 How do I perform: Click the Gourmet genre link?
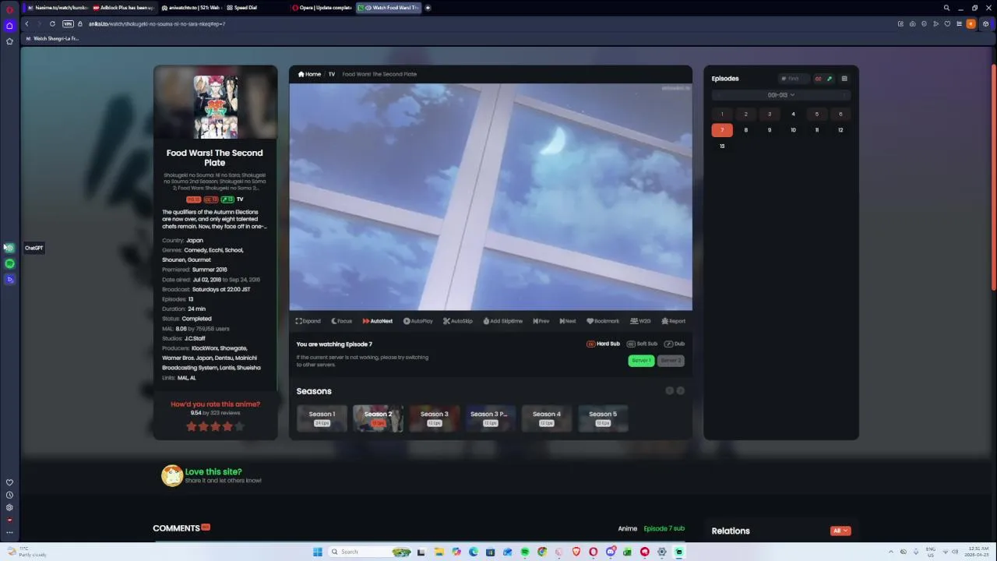pyautogui.click(x=199, y=260)
